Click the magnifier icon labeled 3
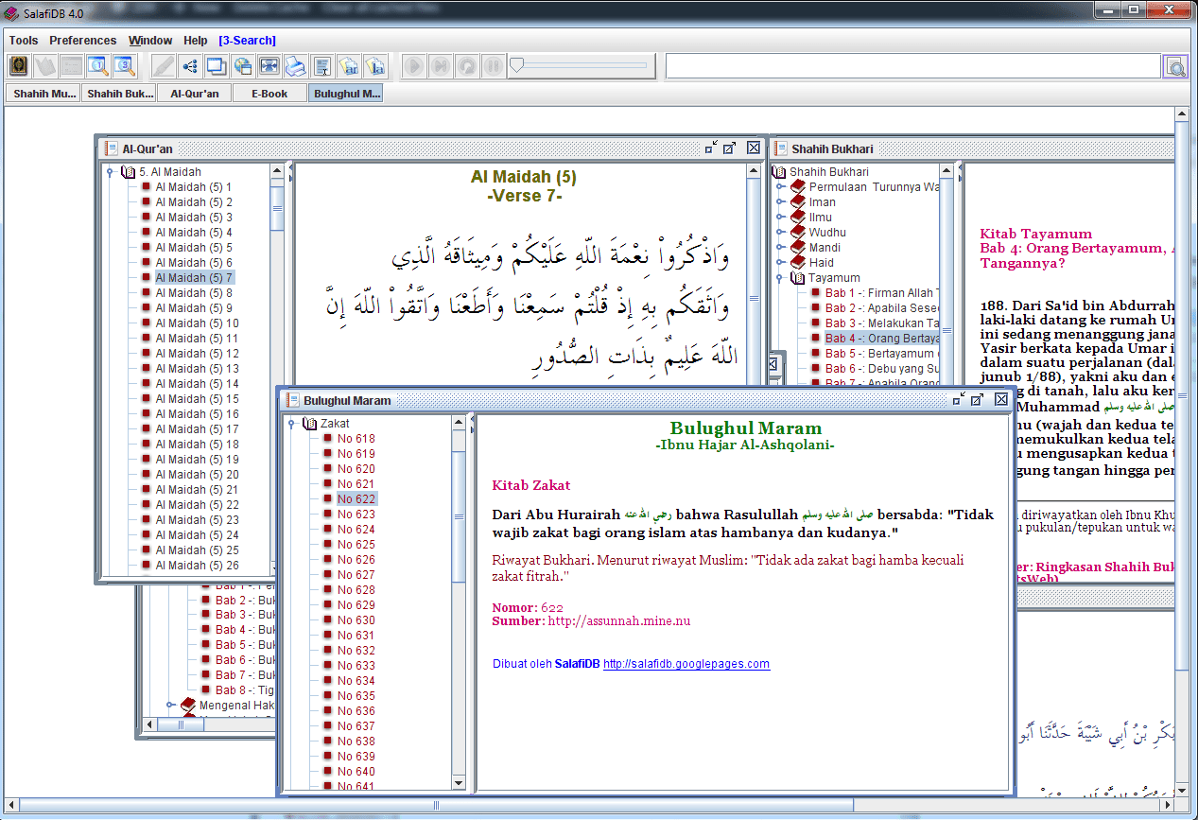The height and width of the screenshot is (820, 1198). (x=125, y=66)
